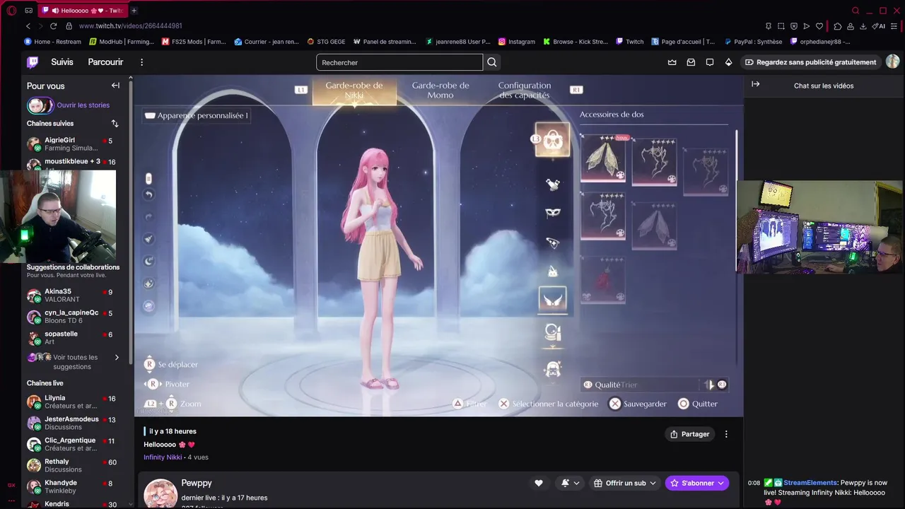Open Pewppy's profile avatar
The height and width of the screenshot is (509, 905).
(x=160, y=494)
